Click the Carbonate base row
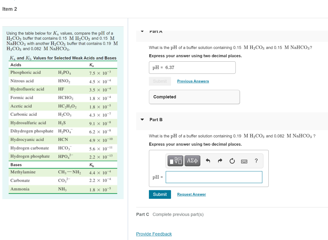Image resolution: width=328 pixels, height=240 pixels. point(63,181)
